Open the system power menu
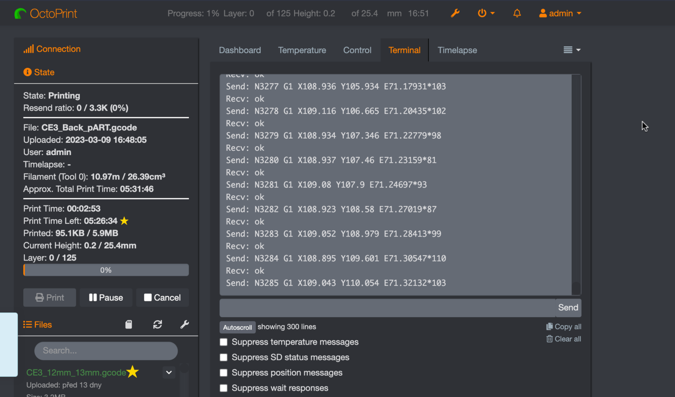This screenshot has width=675, height=397. [486, 14]
